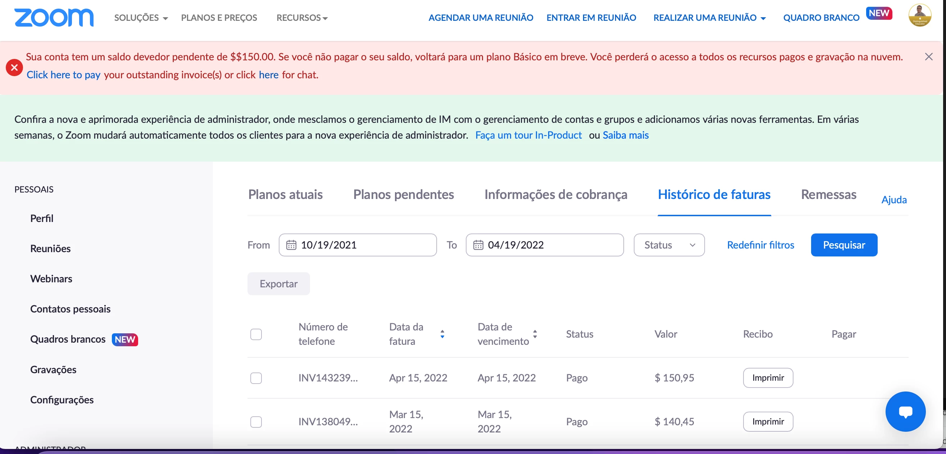
Task: Open the blue chat bubble button
Action: click(905, 412)
